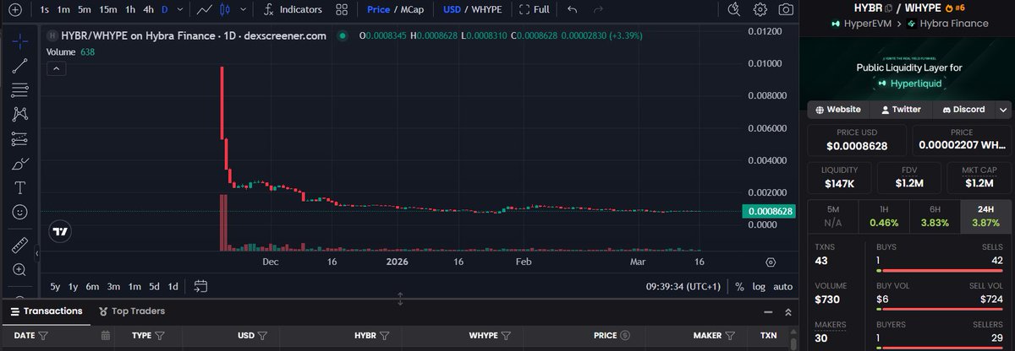Filter transactions by WHYPE column
The image size is (1015, 351).
[506, 336]
